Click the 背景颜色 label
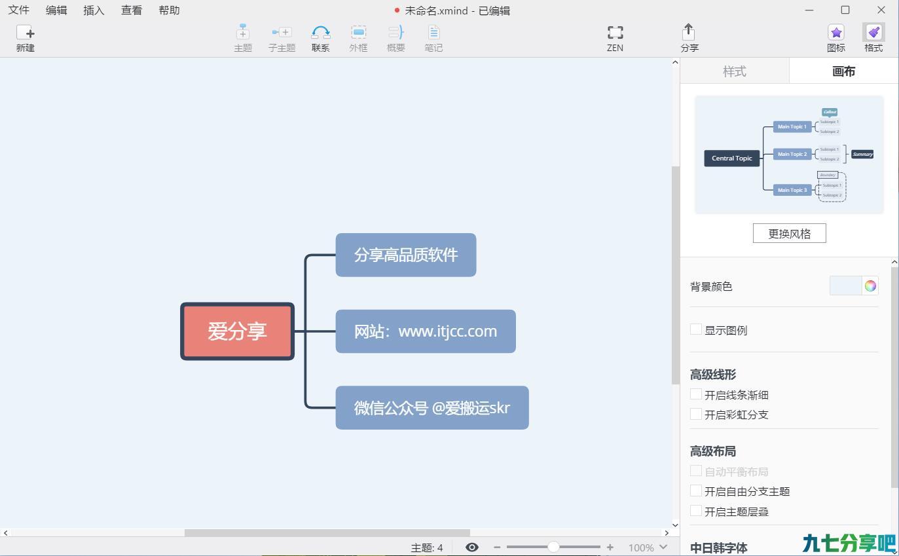The height and width of the screenshot is (556, 899). click(x=711, y=286)
